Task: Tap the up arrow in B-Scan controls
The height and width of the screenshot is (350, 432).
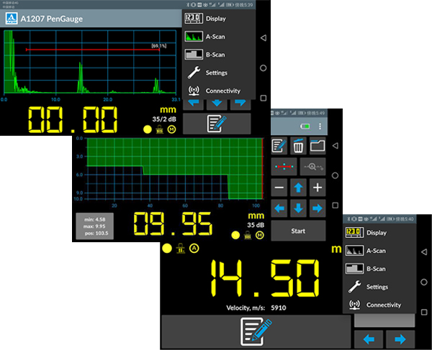Action: click(x=298, y=188)
